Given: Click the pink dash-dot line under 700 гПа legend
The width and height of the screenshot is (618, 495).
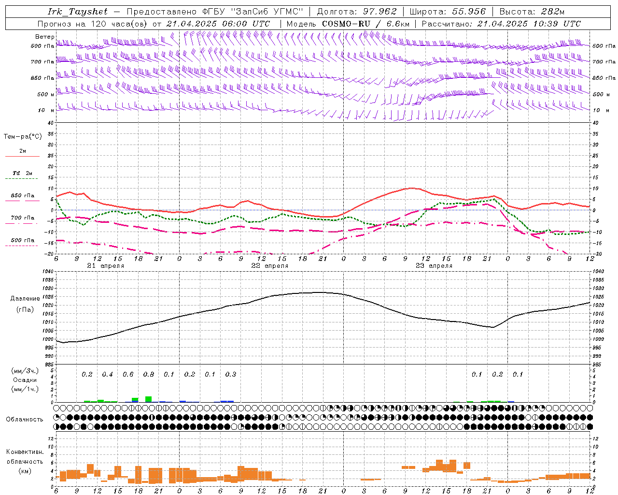Looking at the screenshot, I should click(x=21, y=223).
